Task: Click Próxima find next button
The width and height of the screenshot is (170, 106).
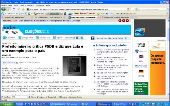Action: pyautogui.click(x=32, y=97)
